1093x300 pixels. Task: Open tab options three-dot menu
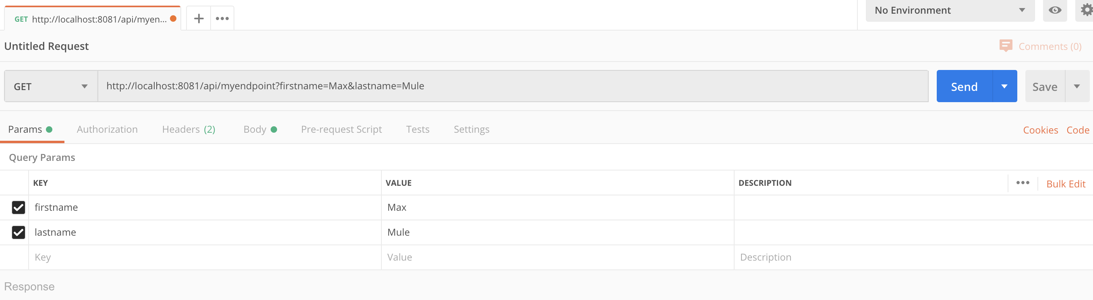pyautogui.click(x=222, y=18)
